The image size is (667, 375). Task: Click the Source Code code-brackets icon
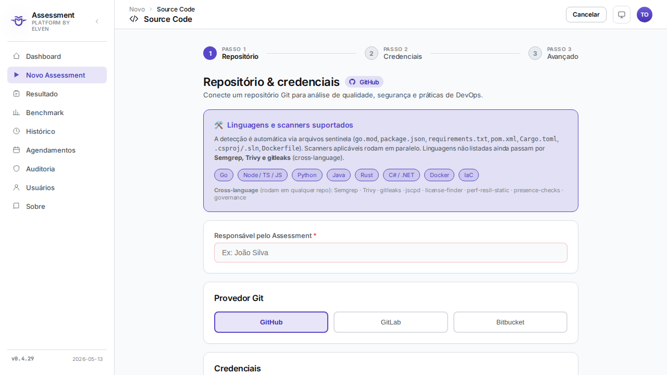pos(134,19)
